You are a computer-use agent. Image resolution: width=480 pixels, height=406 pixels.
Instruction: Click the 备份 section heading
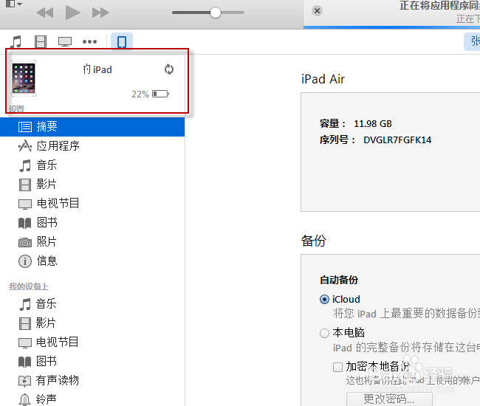pos(313,241)
